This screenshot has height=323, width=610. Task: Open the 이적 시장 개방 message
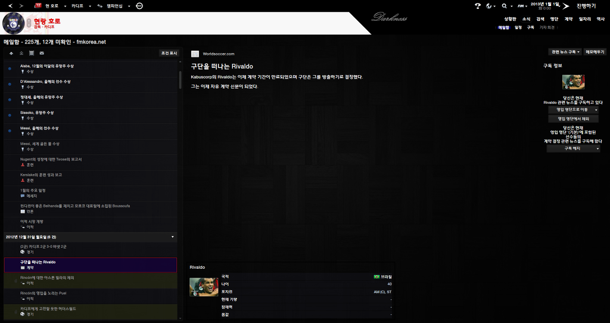[91, 225]
